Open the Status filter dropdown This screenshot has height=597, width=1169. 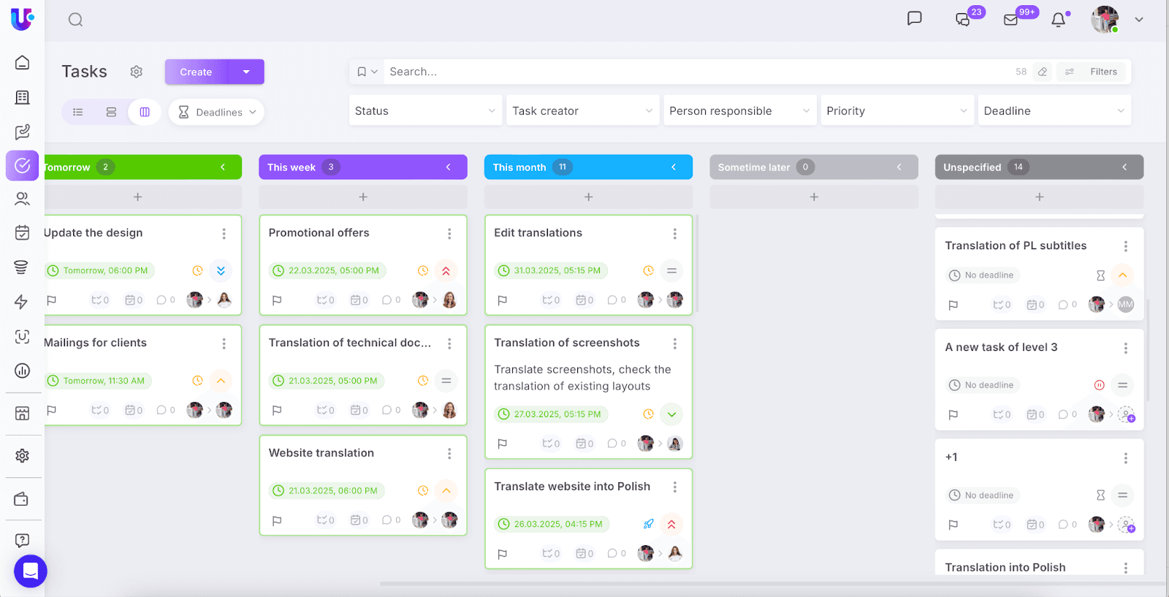[424, 111]
